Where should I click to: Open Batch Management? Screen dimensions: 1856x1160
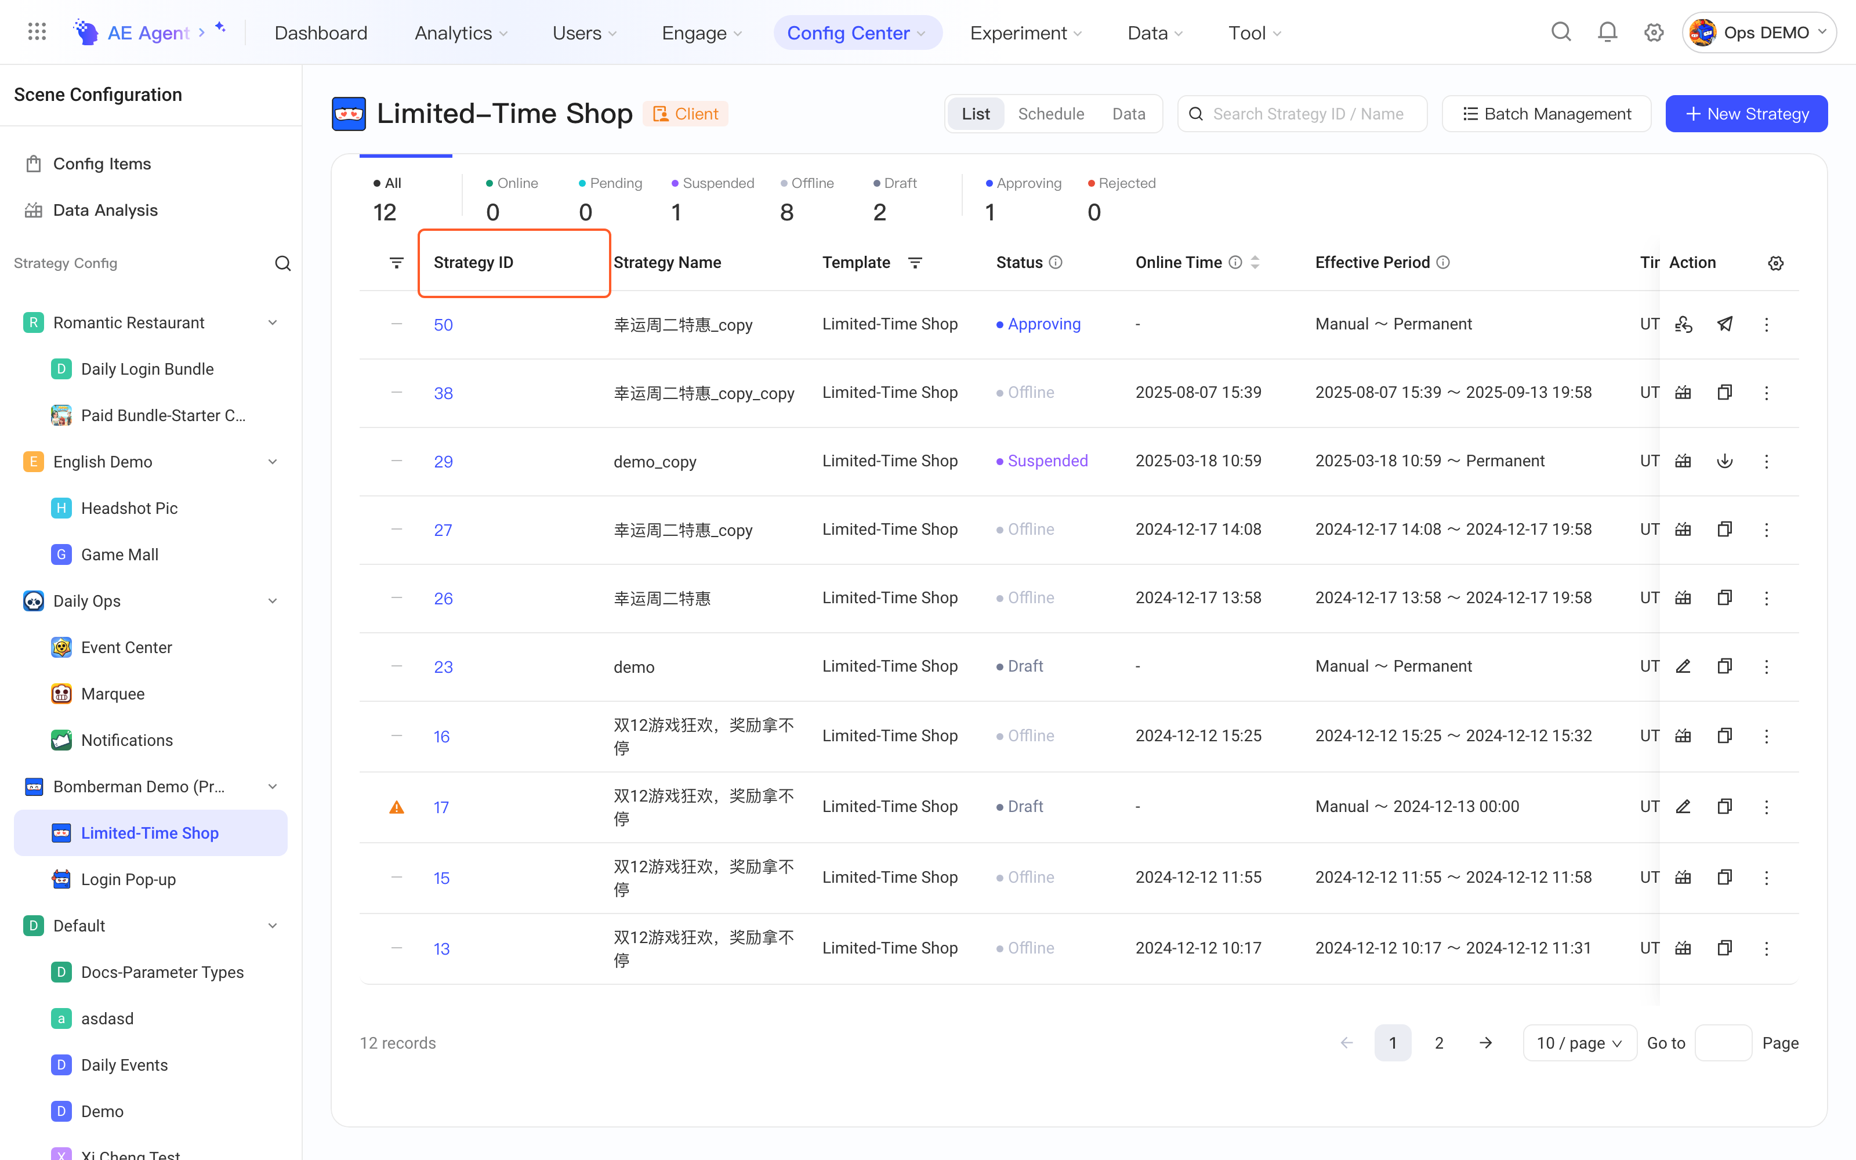click(x=1546, y=114)
